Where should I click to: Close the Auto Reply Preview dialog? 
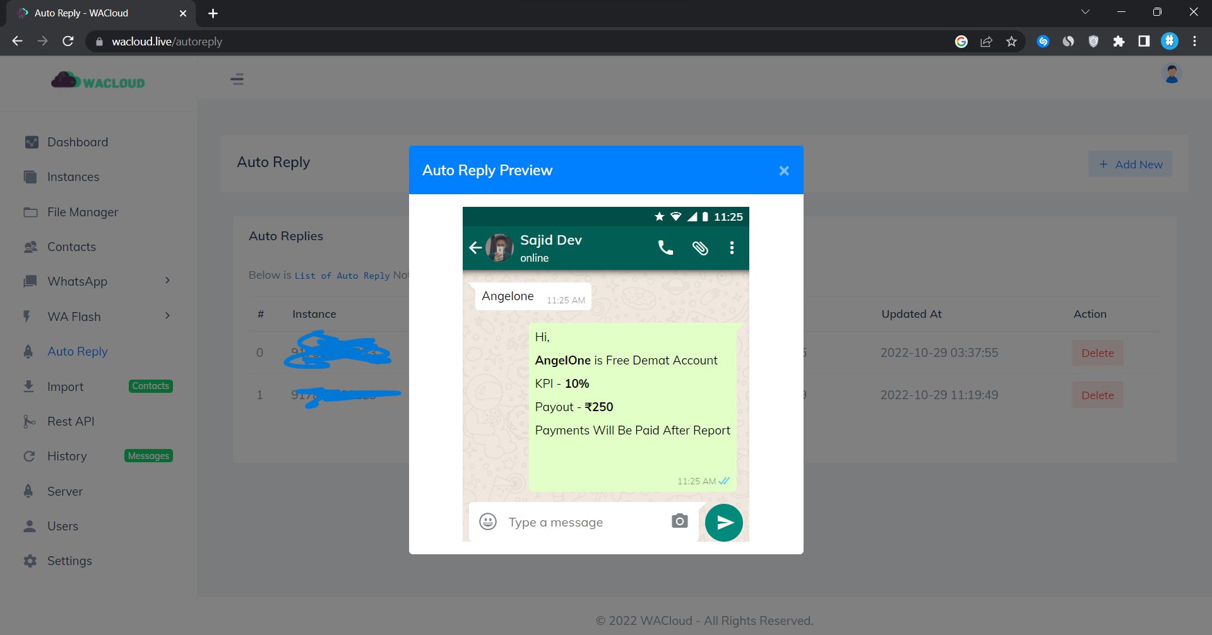point(784,171)
